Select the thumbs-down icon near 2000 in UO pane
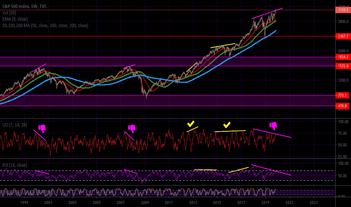 42,129
